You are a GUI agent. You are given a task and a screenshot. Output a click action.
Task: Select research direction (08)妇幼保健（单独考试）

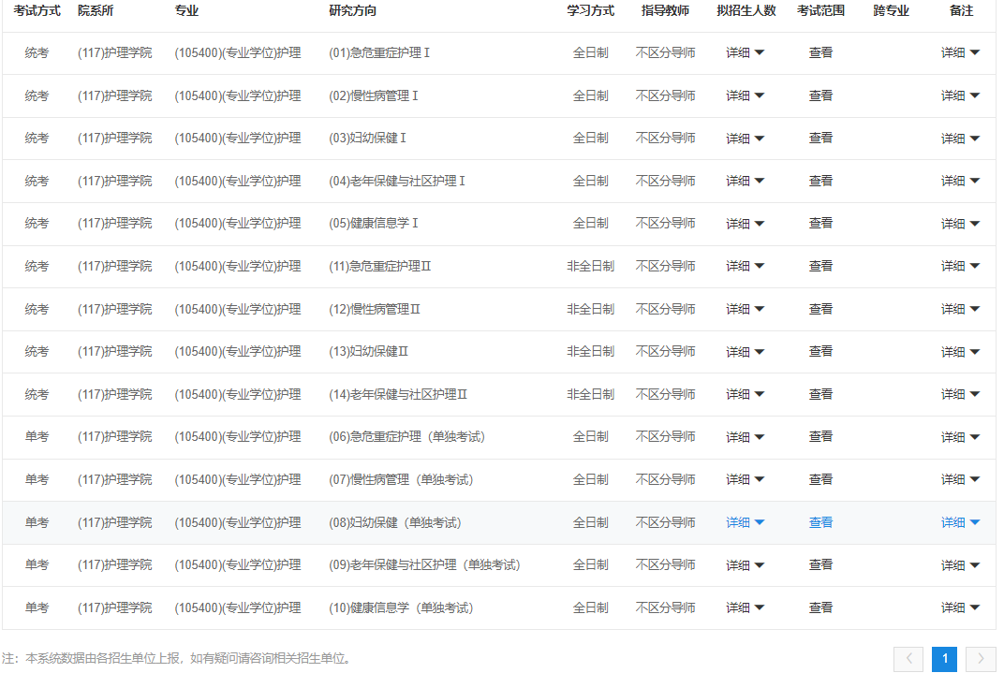[x=395, y=522]
